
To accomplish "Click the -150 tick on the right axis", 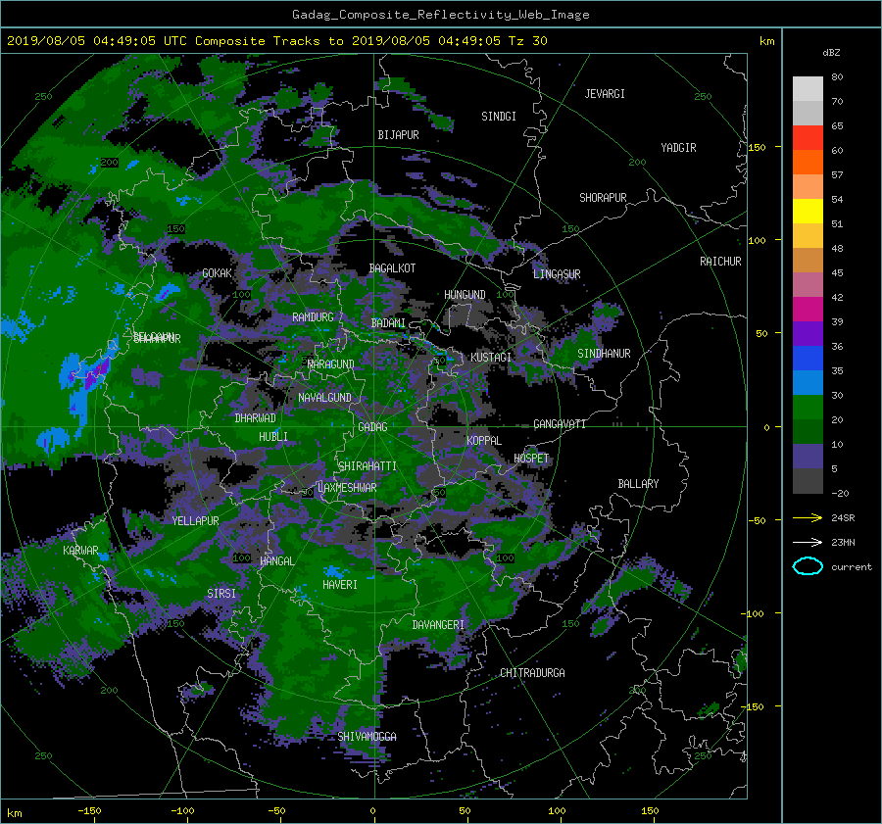I will (754, 706).
